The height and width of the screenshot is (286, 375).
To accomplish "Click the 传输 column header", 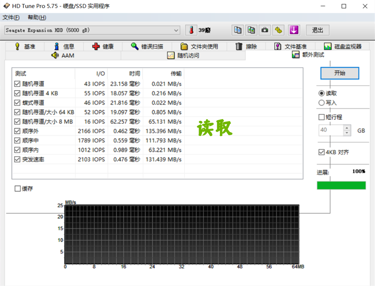I will 164,73.
